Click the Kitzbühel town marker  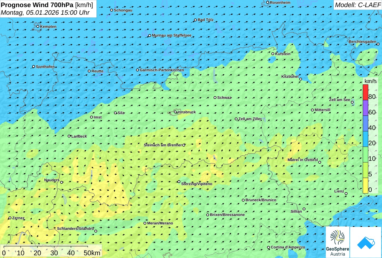(301, 79)
